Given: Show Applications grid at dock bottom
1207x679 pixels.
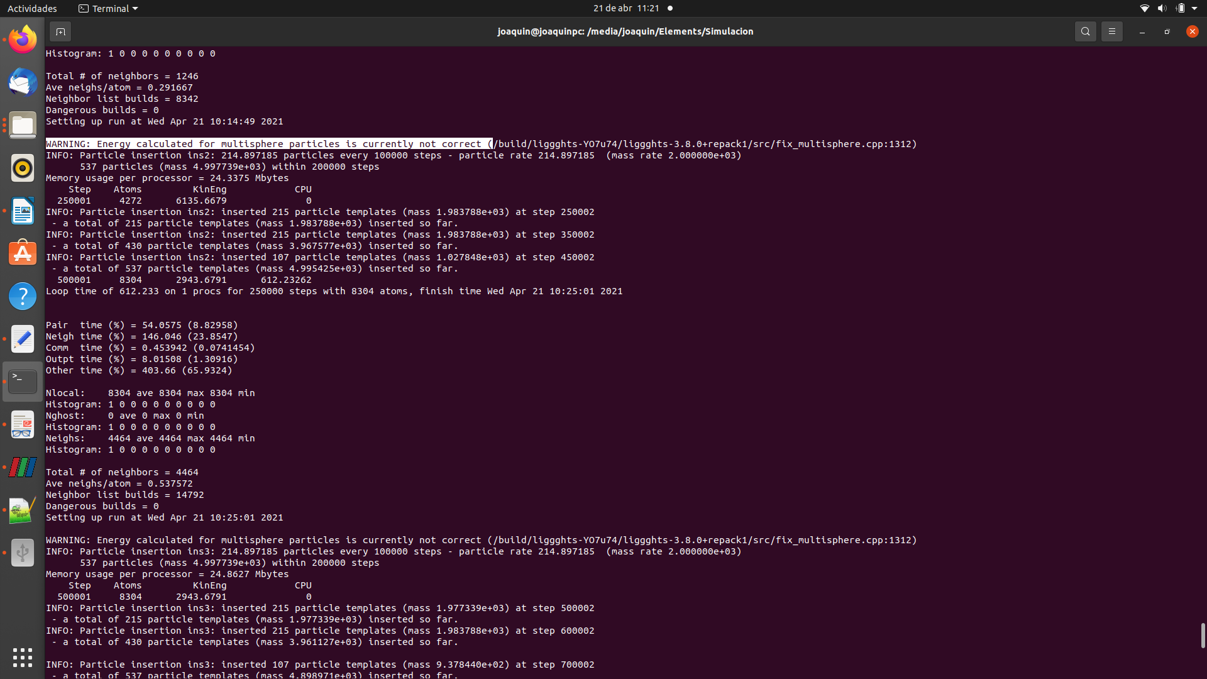Looking at the screenshot, I should [x=23, y=658].
